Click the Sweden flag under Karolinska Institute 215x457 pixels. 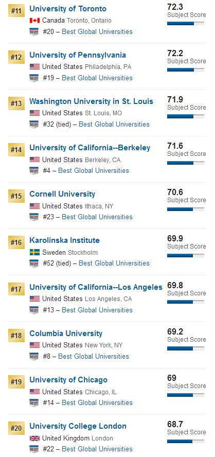[x=34, y=252]
